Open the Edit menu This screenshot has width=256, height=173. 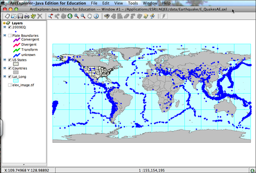pyautogui.click(x=106, y=3)
